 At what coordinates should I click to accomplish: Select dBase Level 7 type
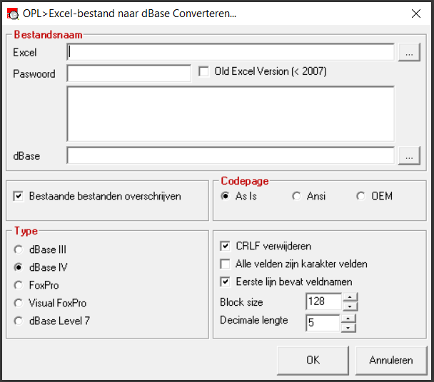click(19, 321)
